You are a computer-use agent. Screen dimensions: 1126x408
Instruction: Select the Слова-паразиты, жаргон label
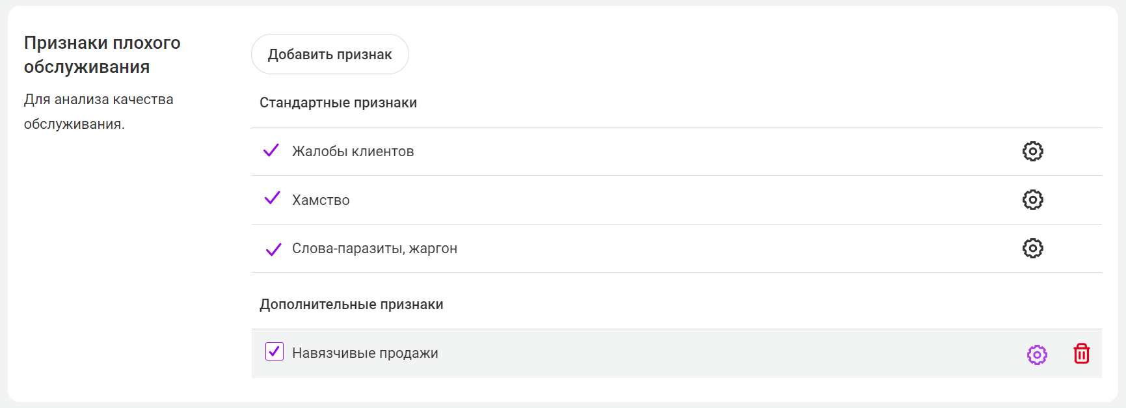[x=374, y=249]
